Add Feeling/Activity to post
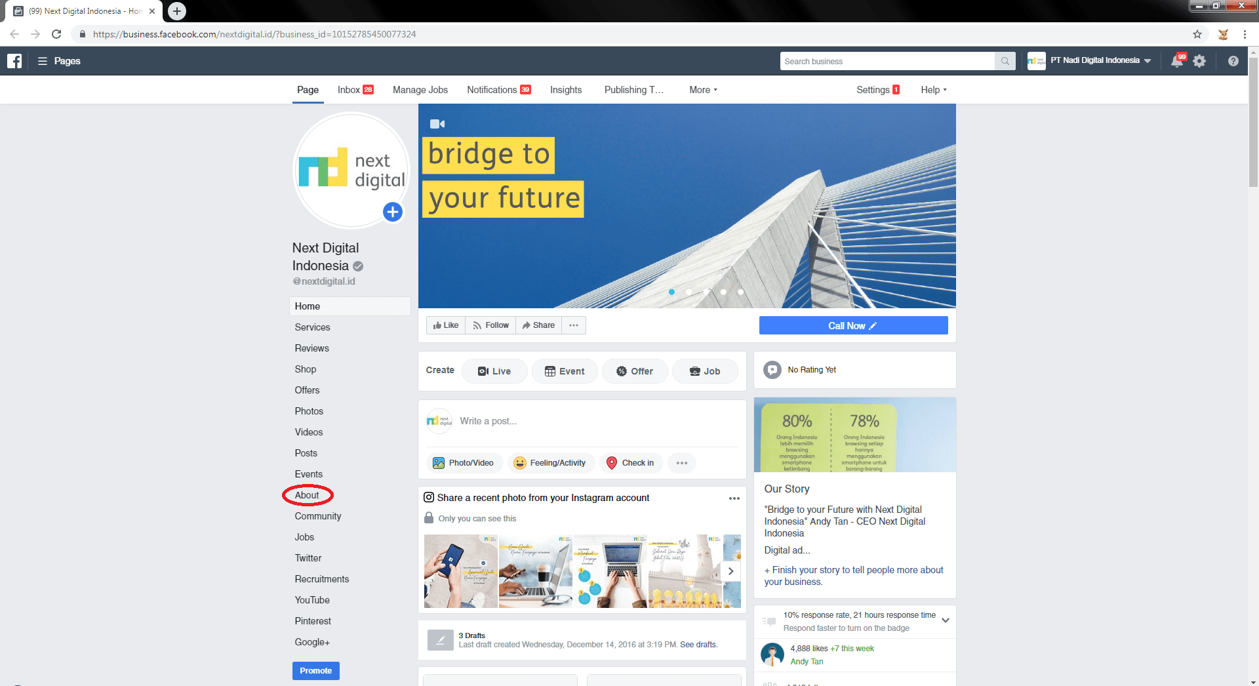Viewport: 1259px width, 686px height. [x=550, y=463]
